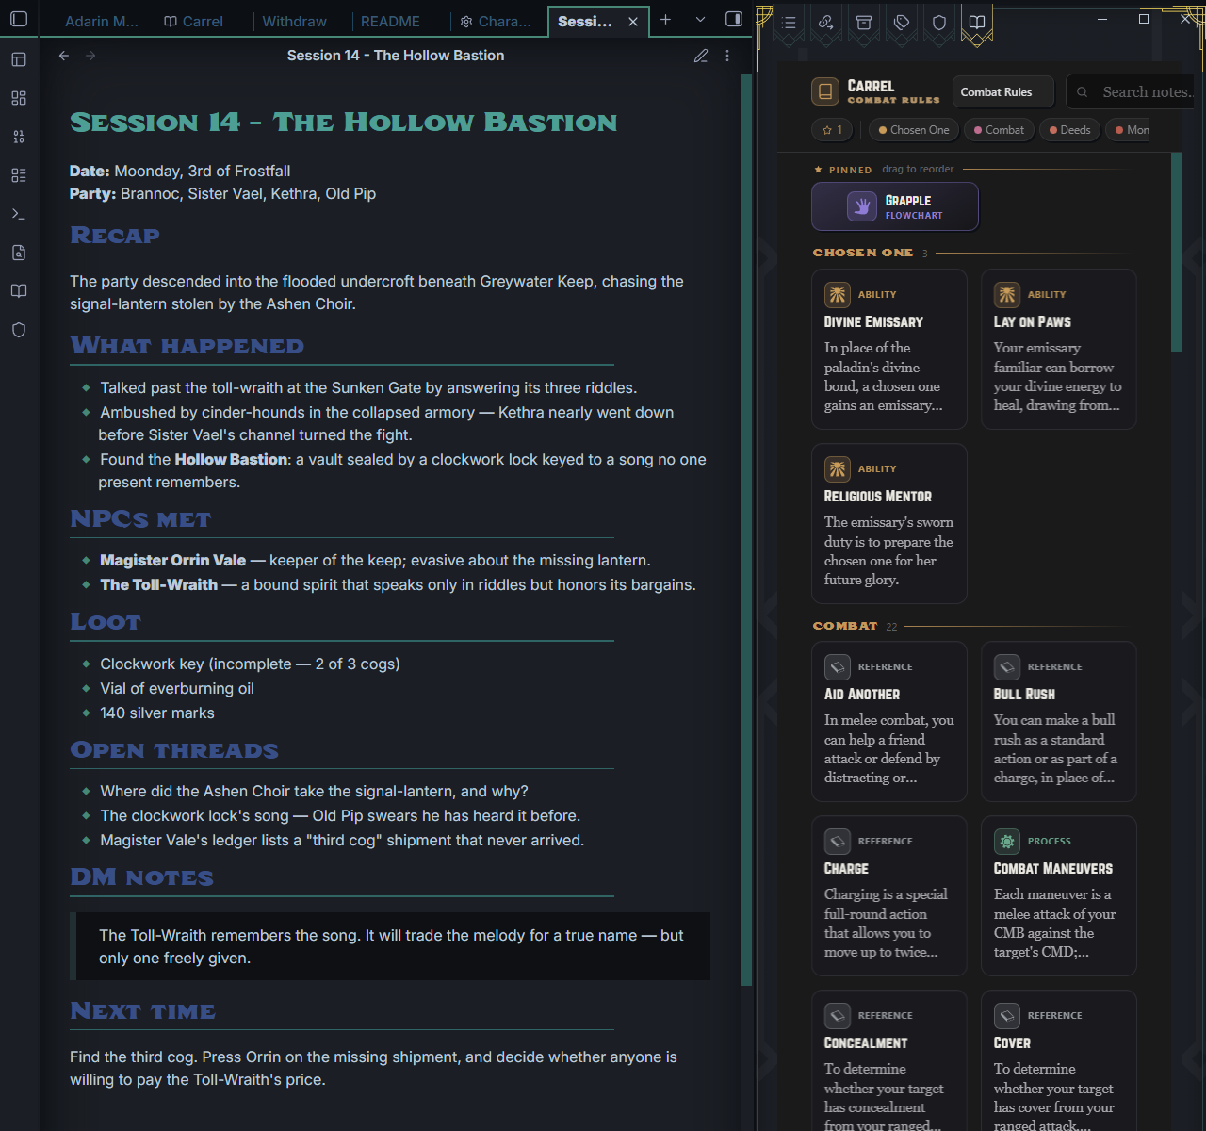The width and height of the screenshot is (1206, 1131).
Task: Open the Aid Another reference card
Action: [889, 722]
